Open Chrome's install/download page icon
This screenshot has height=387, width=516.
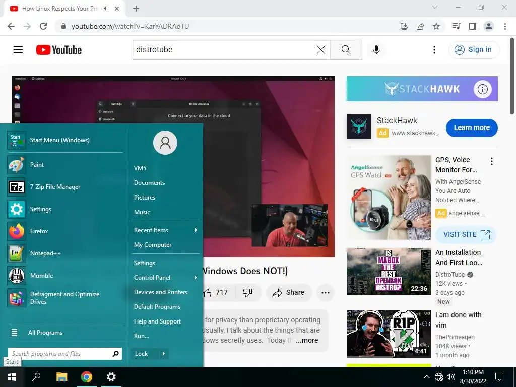404,26
